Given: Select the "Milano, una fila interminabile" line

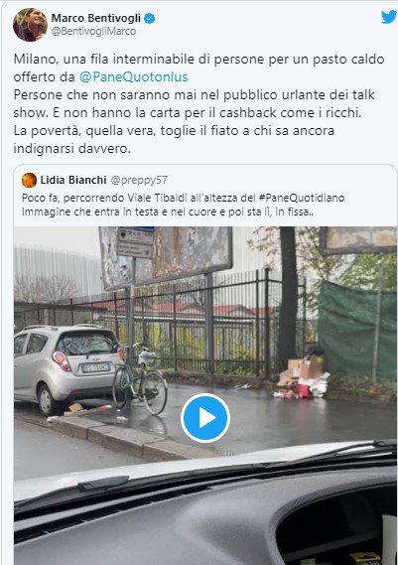Looking at the screenshot, I should click(199, 60).
